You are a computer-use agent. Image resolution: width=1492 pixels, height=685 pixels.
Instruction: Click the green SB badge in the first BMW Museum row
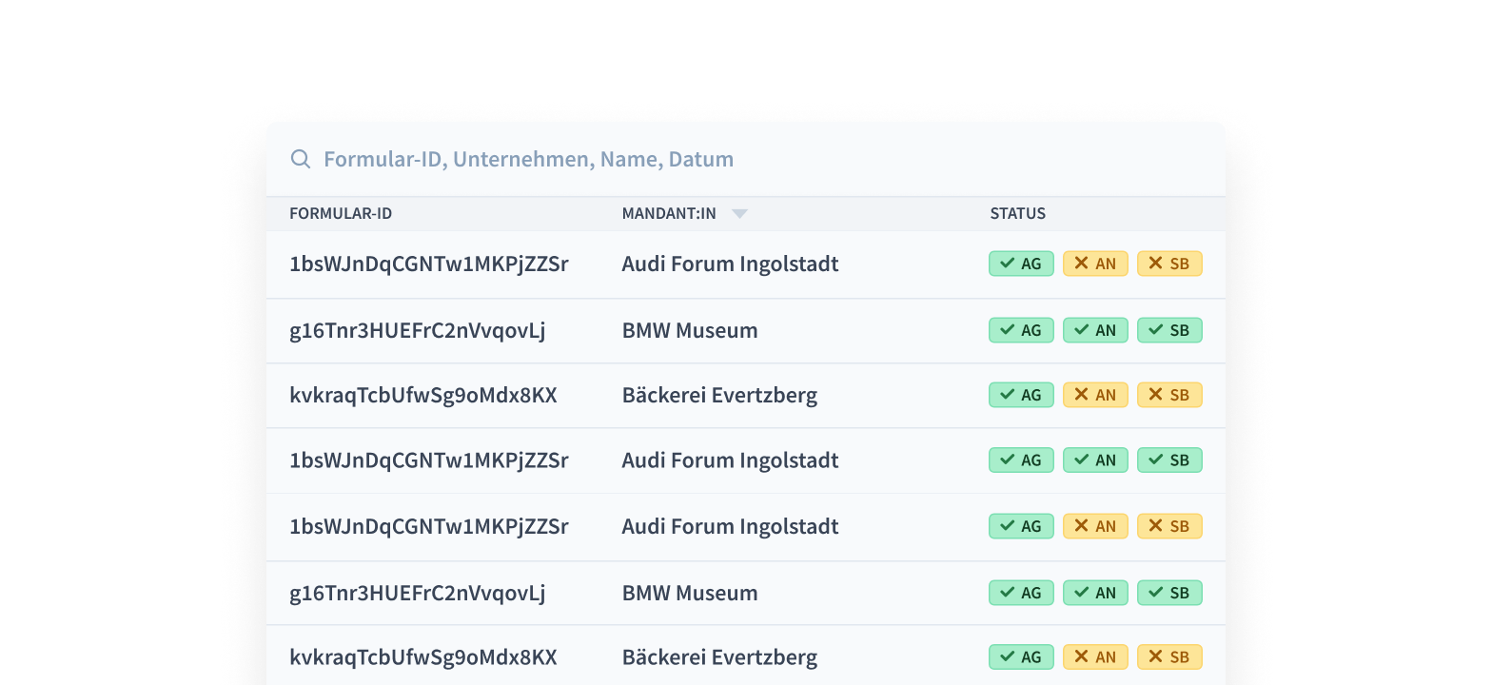[x=1169, y=330]
